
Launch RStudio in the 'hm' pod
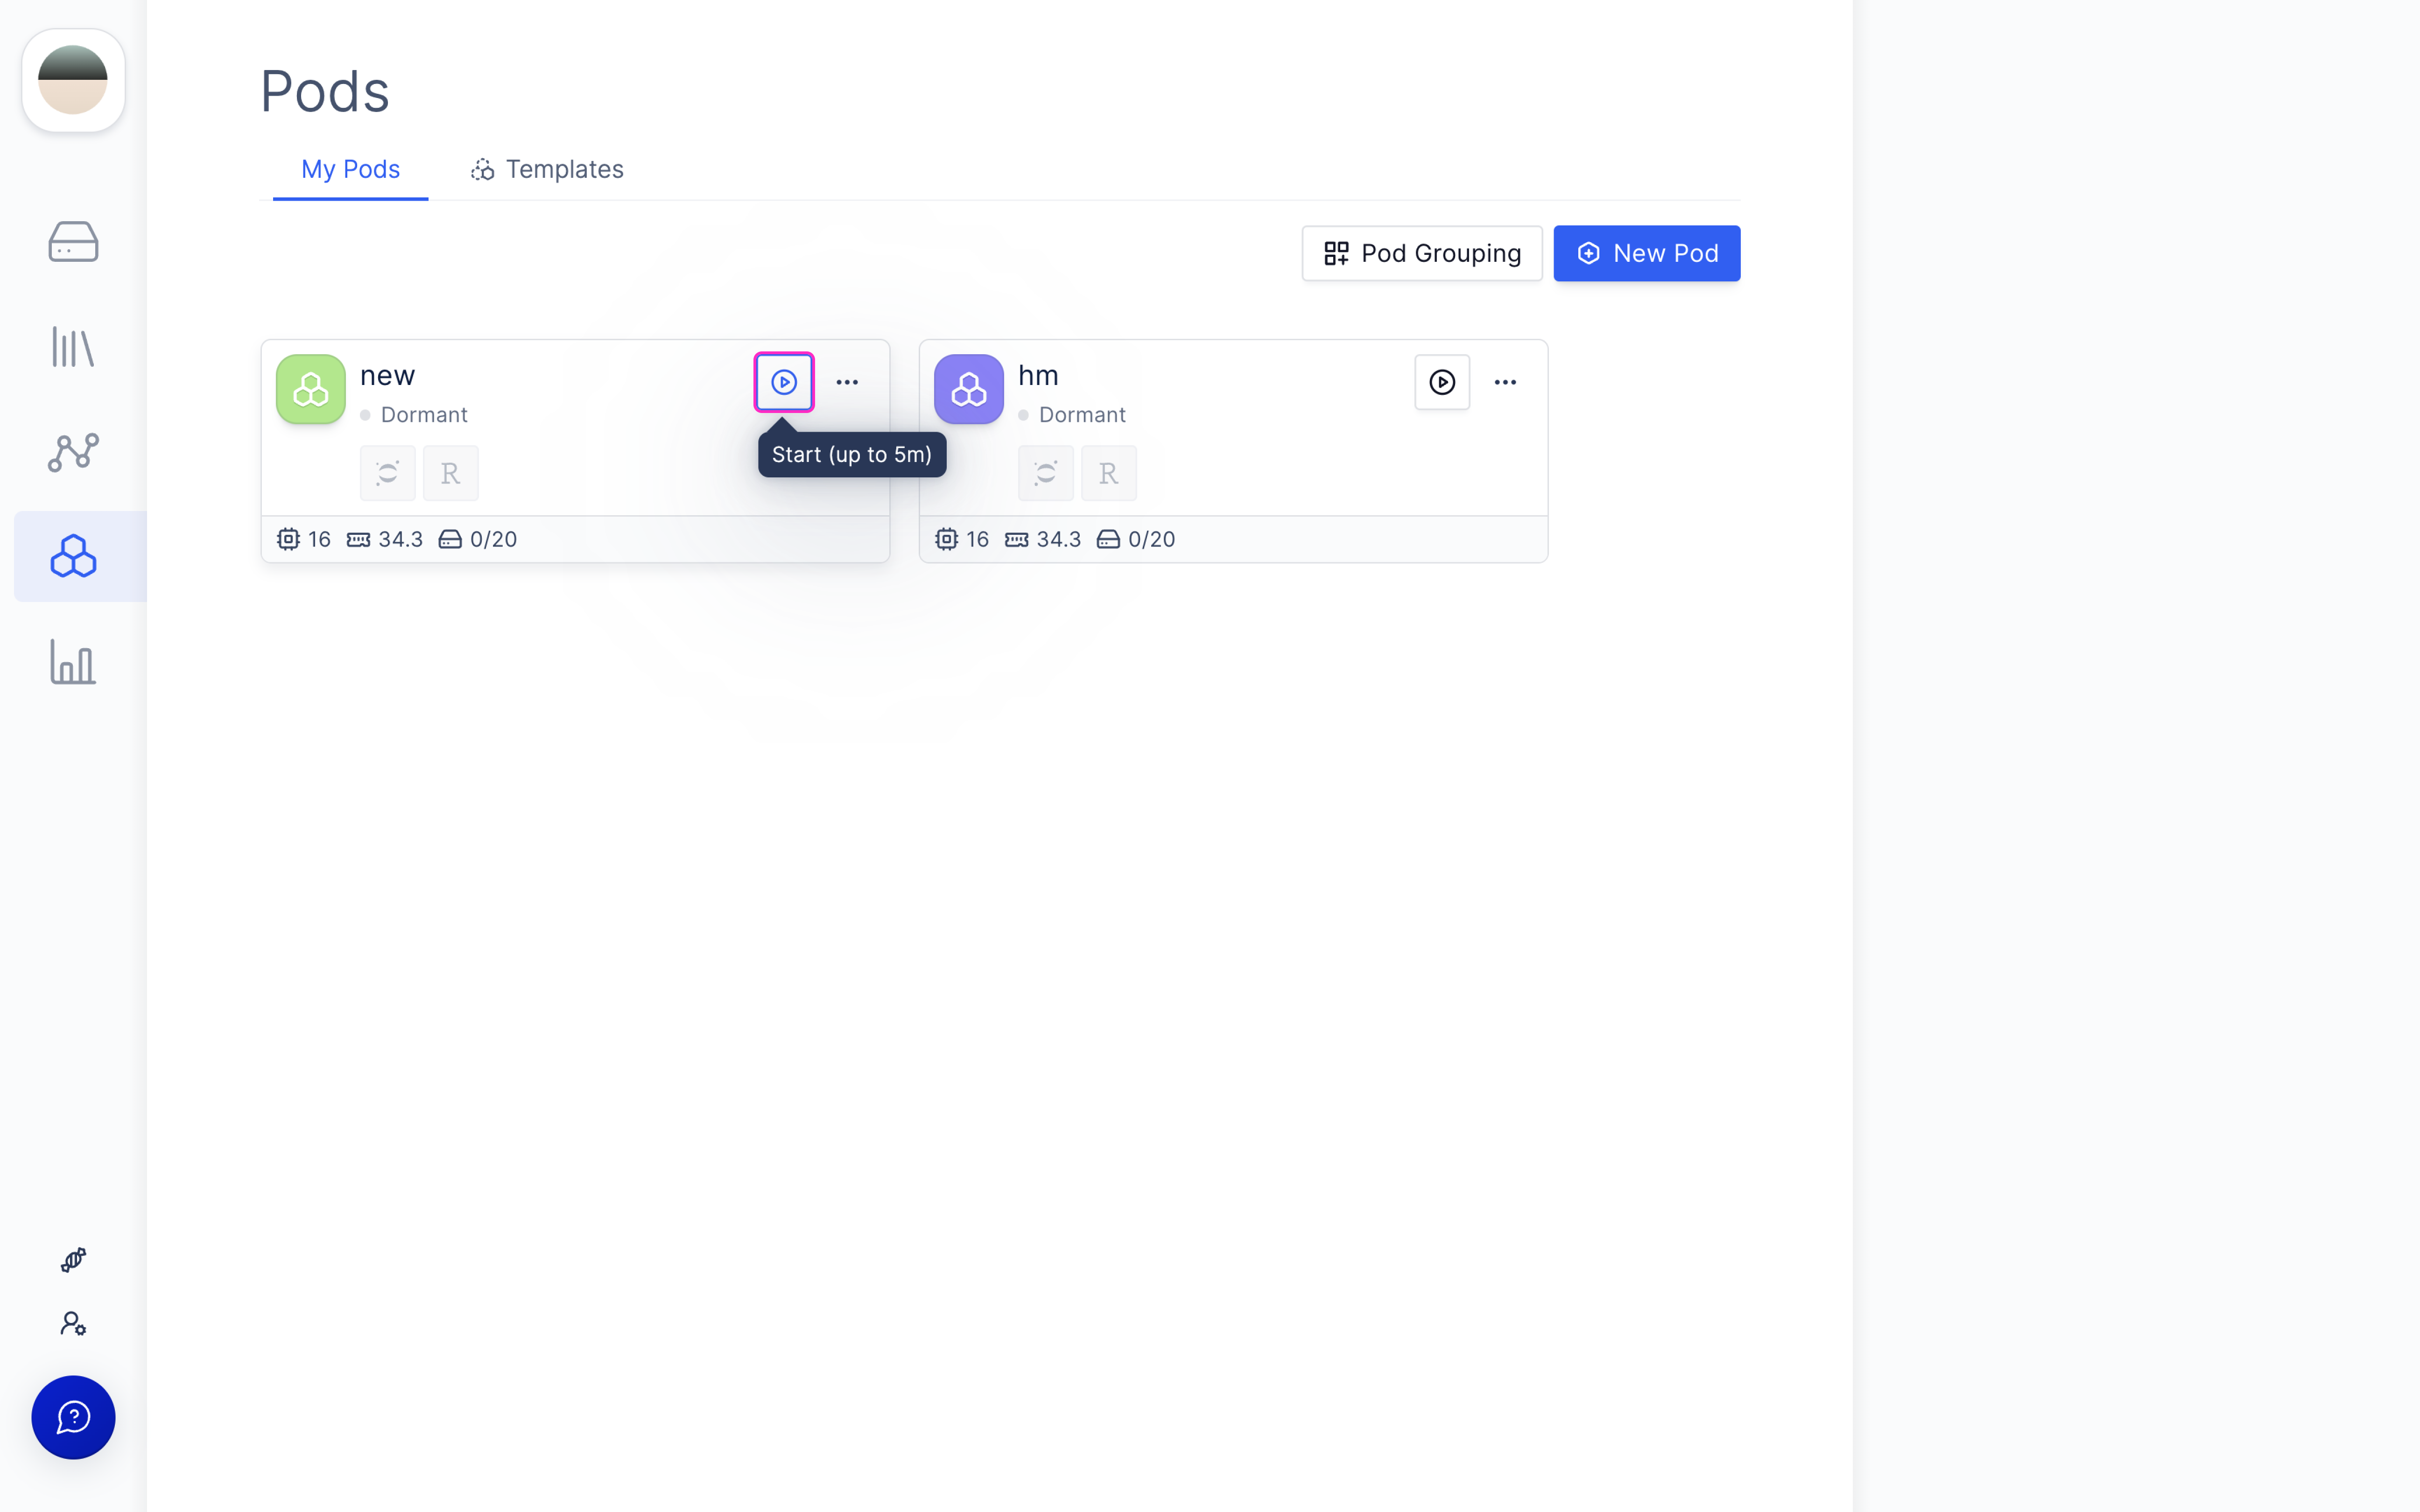(1108, 473)
